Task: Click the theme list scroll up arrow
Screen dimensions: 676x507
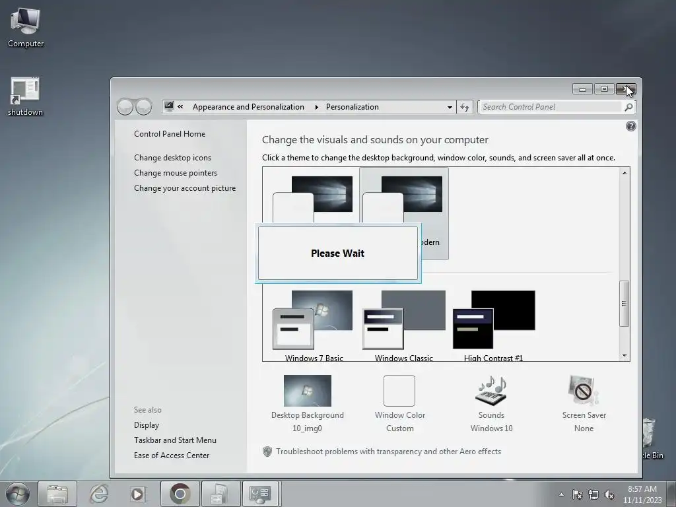Action: point(625,173)
